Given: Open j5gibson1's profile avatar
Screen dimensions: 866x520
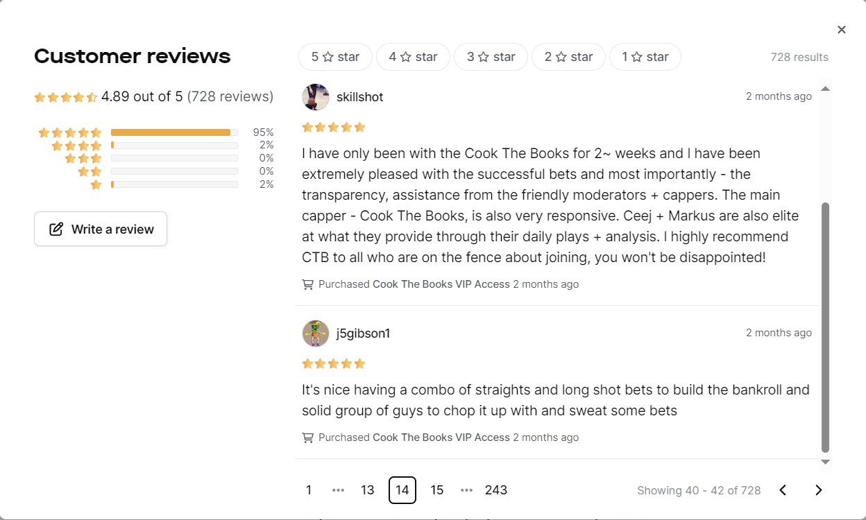Looking at the screenshot, I should coord(316,333).
